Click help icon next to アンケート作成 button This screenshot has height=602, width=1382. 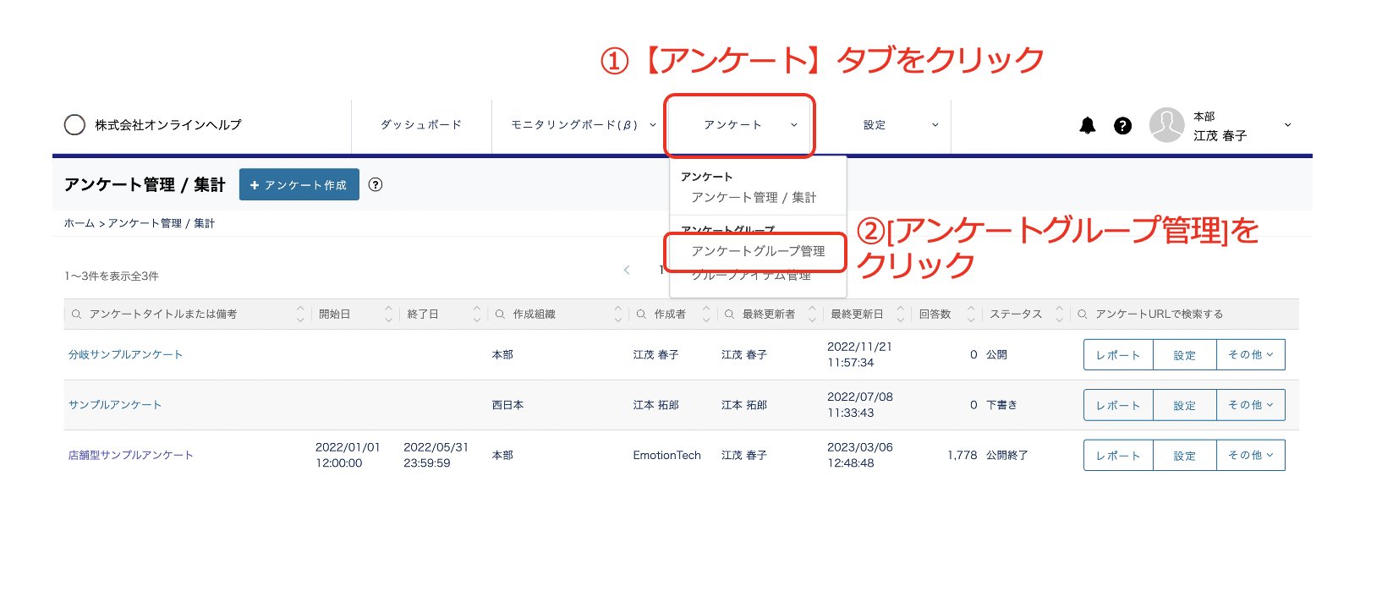376,184
